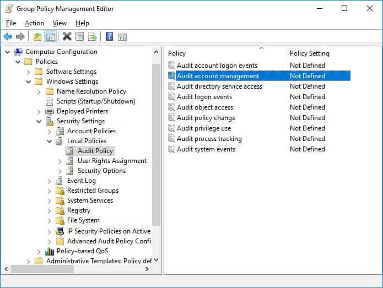Open the Help menu
This screenshot has width=383, height=288.
coord(82,23)
